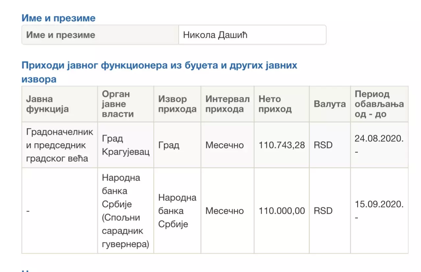Click the Период обављања од - до header
The image size is (421, 272).
click(379, 104)
